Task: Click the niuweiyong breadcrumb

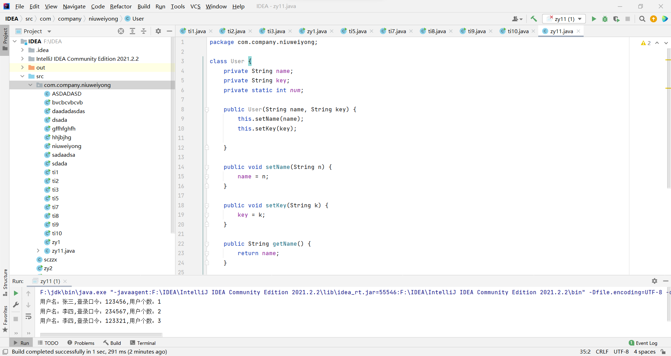Action: click(103, 19)
